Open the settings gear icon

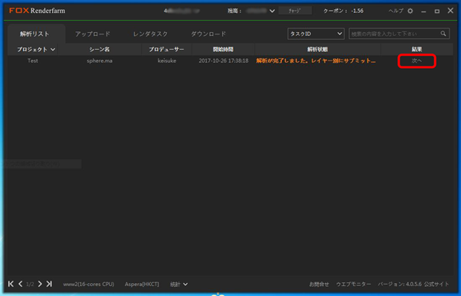410,11
